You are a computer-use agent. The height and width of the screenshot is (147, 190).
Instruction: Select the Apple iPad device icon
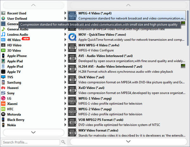3,61
